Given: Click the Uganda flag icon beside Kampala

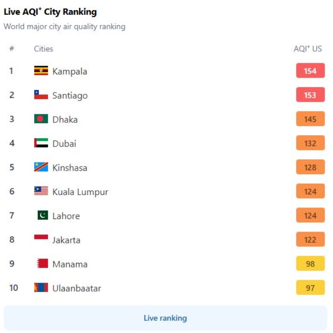Looking at the screenshot, I should [41, 71].
